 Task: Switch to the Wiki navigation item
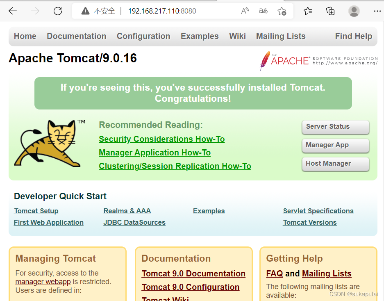pos(237,36)
